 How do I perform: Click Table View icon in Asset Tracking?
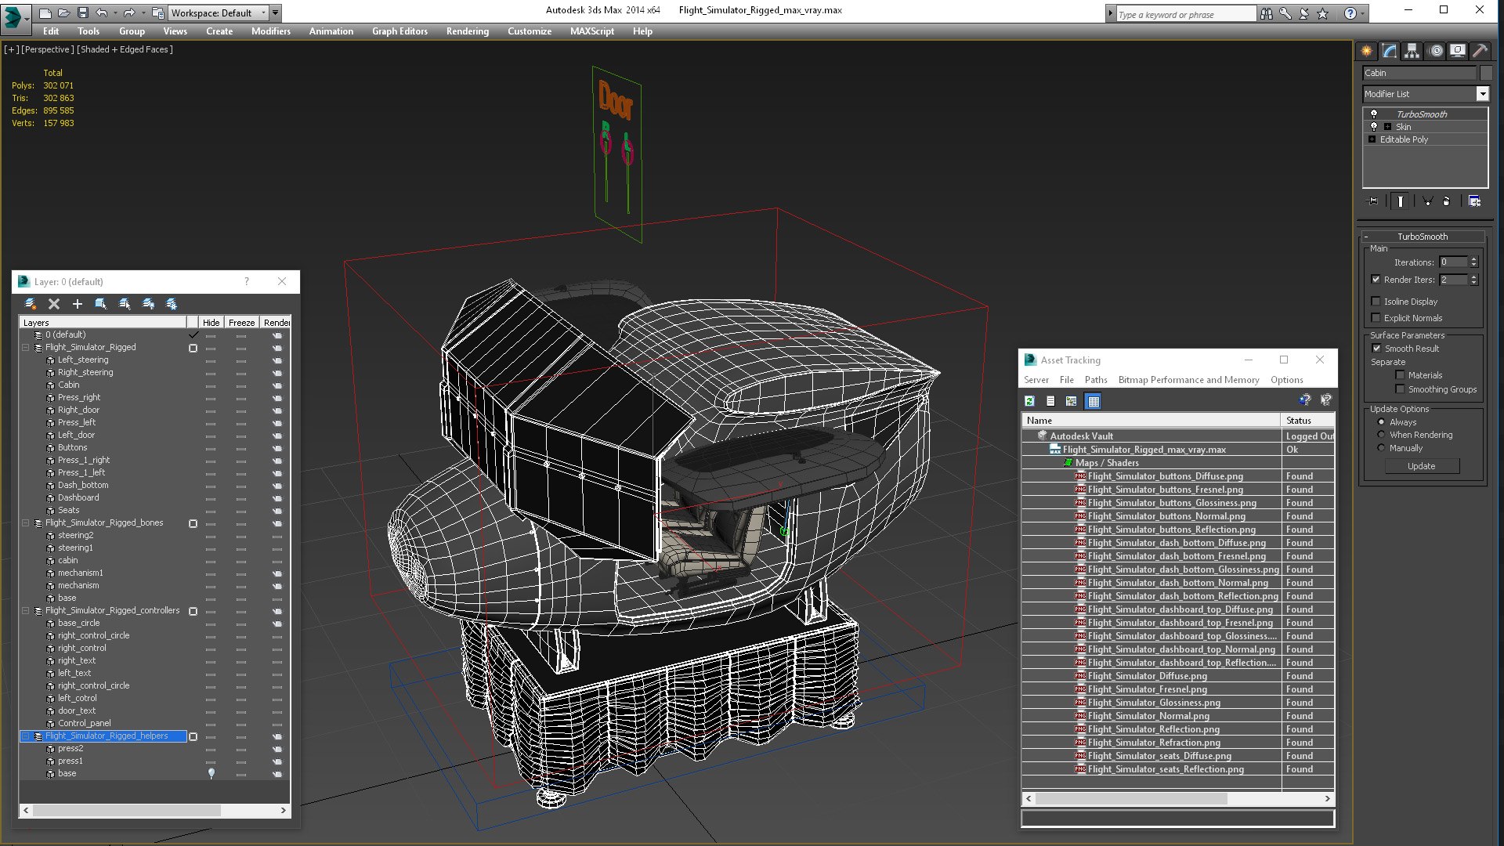click(1094, 401)
